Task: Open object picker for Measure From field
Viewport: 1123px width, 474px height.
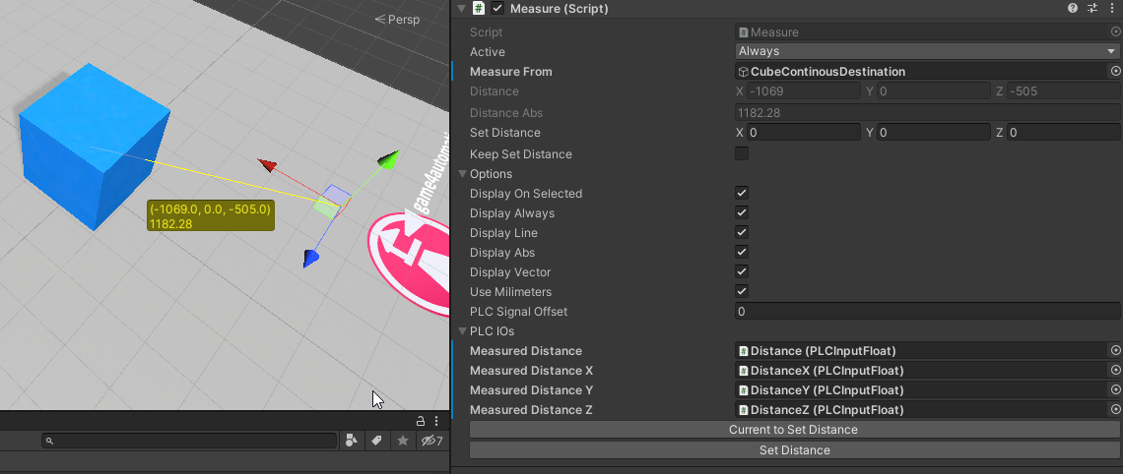Action: coord(1115,72)
